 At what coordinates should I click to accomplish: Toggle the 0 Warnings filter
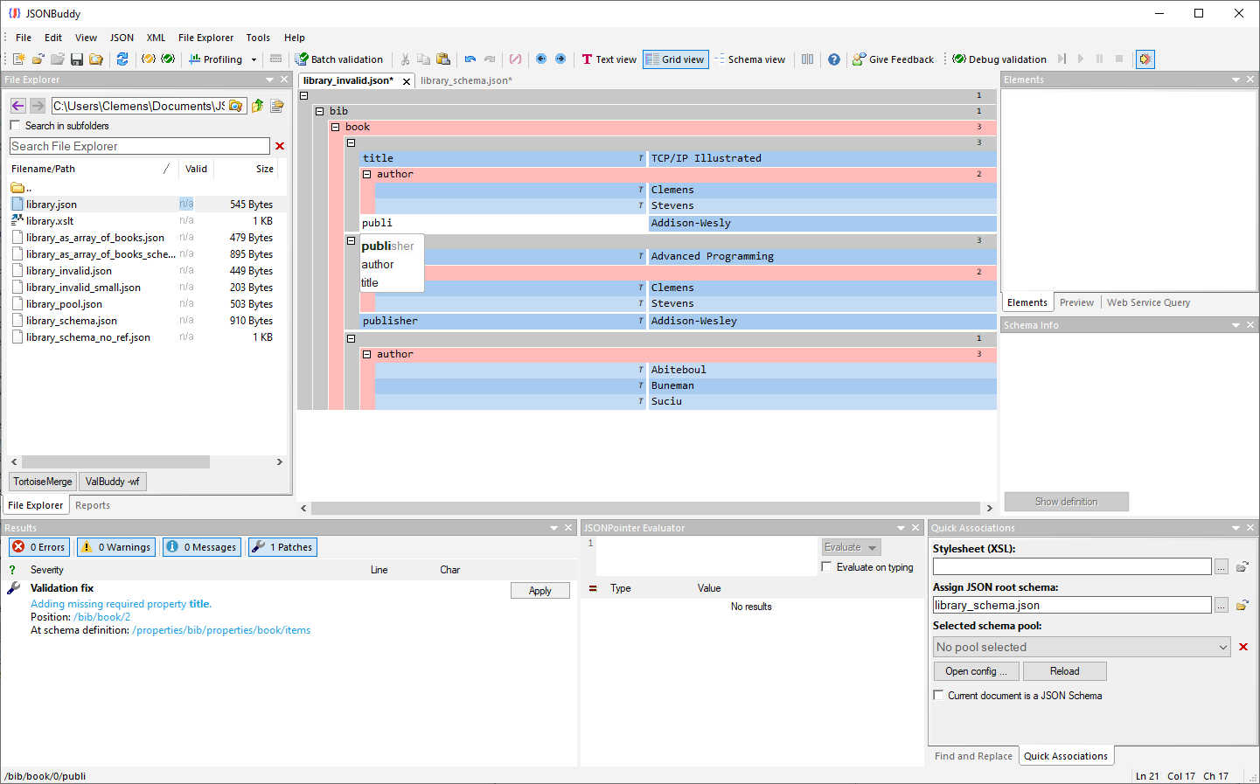click(116, 547)
